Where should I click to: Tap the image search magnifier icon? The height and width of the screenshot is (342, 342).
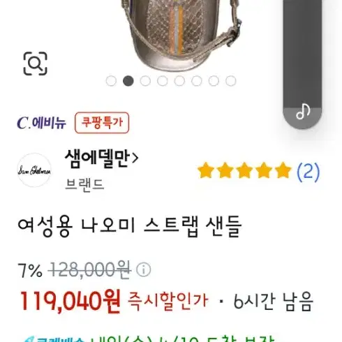point(35,64)
